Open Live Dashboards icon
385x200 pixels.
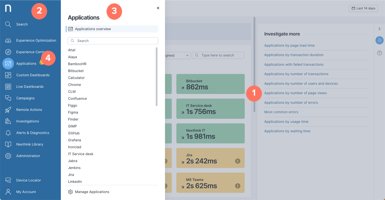pos(8,87)
